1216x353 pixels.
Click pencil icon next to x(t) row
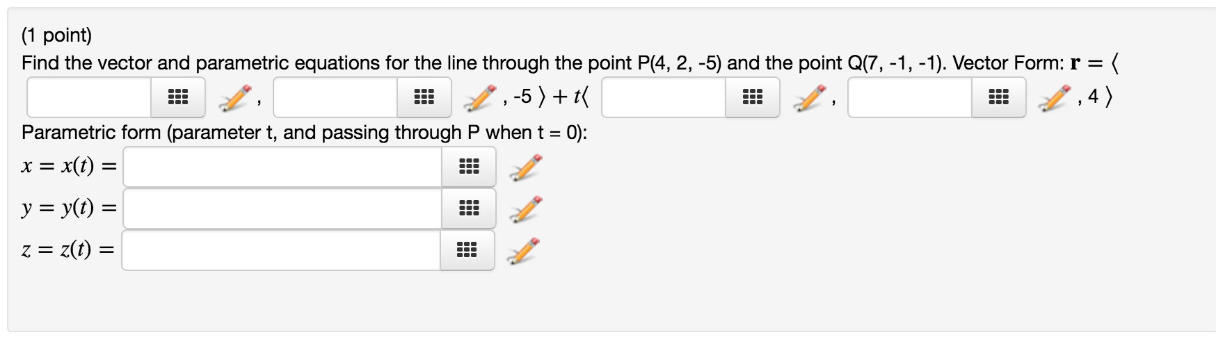(525, 167)
